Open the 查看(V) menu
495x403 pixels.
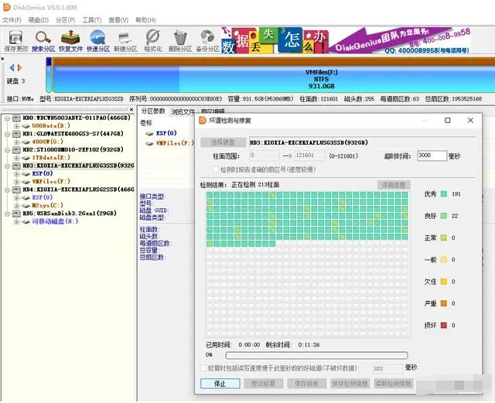pos(118,20)
